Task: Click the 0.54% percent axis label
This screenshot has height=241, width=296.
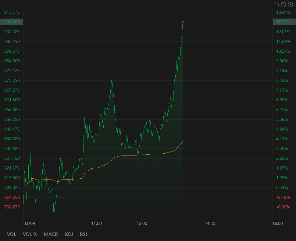Action: 282,187
